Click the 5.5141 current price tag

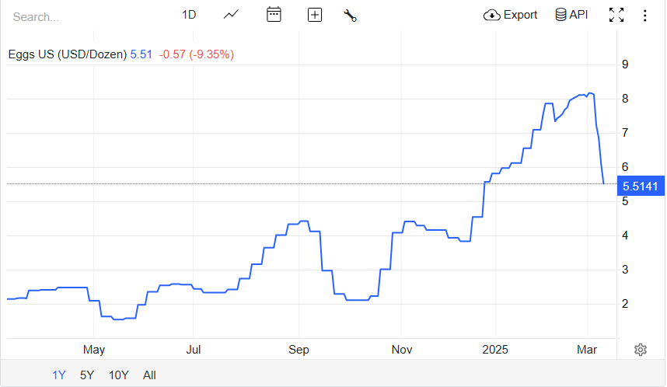pyautogui.click(x=640, y=186)
